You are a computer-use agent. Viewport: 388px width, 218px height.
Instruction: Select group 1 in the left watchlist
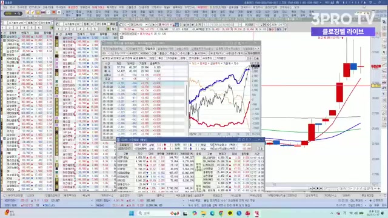tap(4, 27)
